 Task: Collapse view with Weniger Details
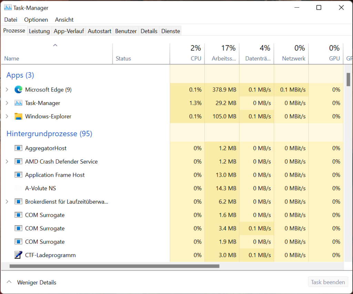[31, 282]
